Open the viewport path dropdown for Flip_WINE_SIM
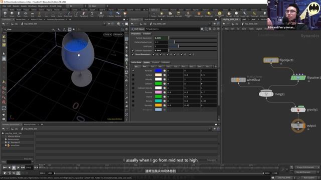The image size is (321, 180). [x=104, y=24]
